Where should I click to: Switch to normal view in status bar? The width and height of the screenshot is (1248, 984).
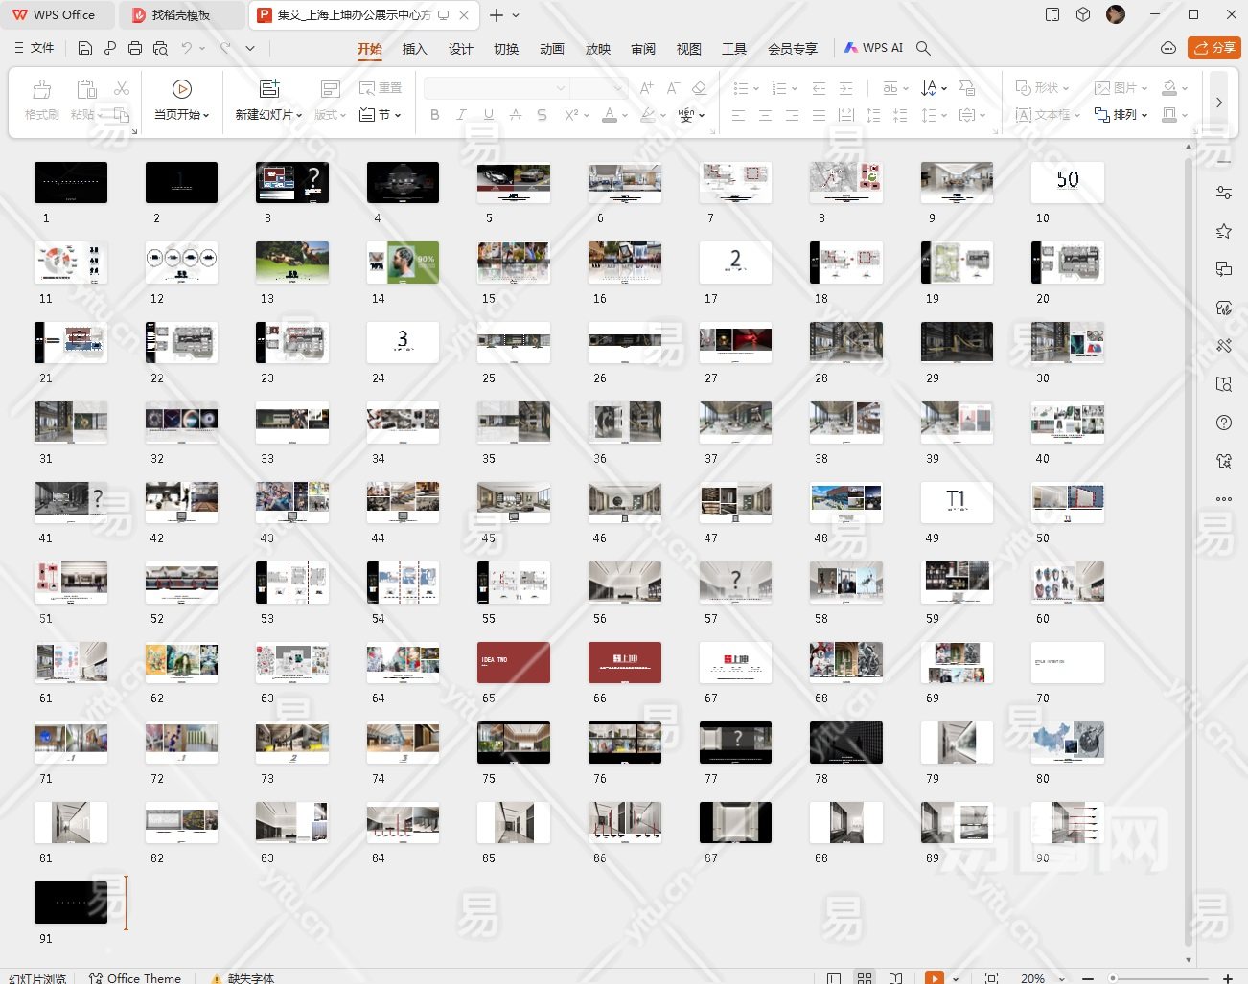point(834,977)
